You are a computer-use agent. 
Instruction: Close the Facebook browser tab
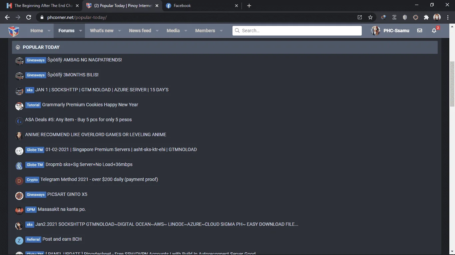236,6
